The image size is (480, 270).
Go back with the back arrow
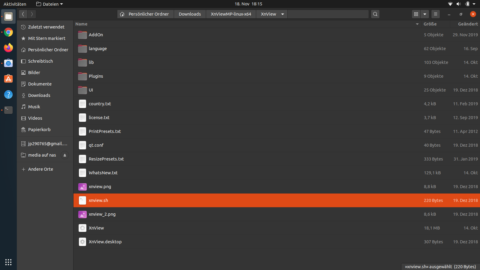(x=23, y=14)
